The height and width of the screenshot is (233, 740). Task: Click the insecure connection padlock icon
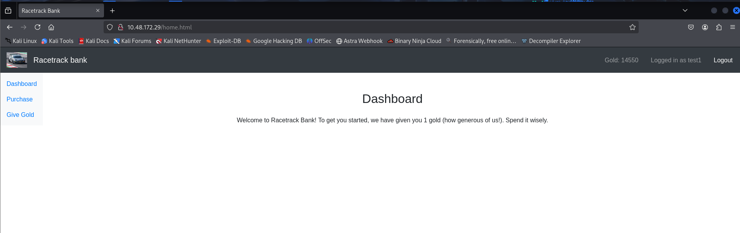(x=120, y=27)
